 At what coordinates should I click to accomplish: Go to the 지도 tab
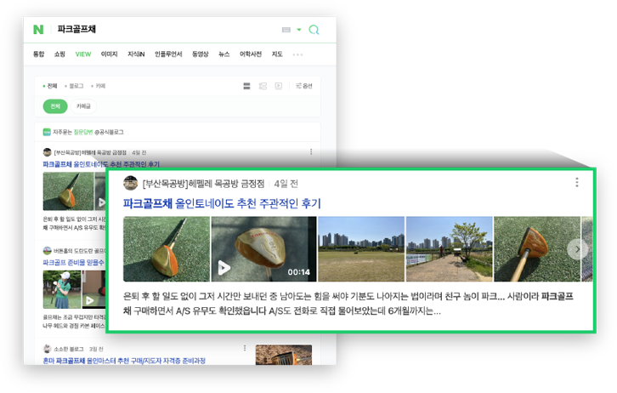[277, 54]
